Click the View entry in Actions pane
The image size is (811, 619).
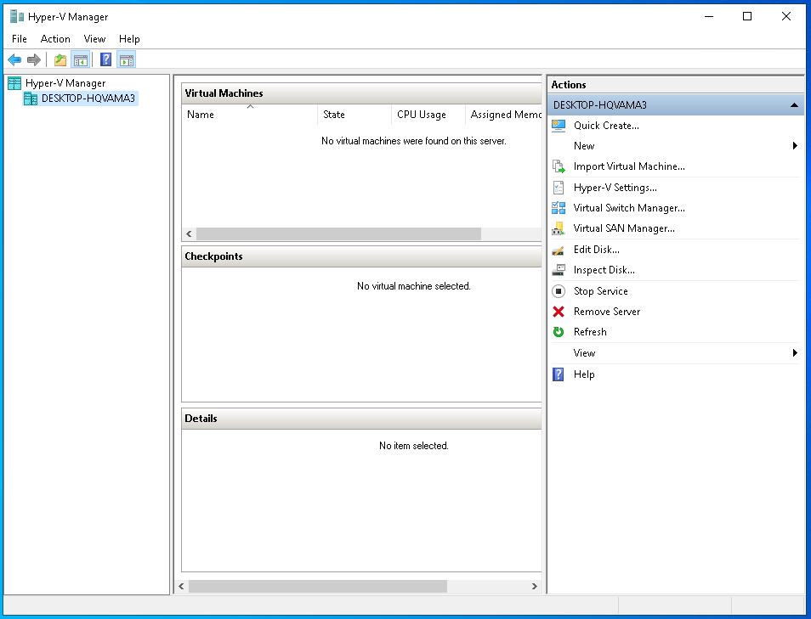pos(584,353)
